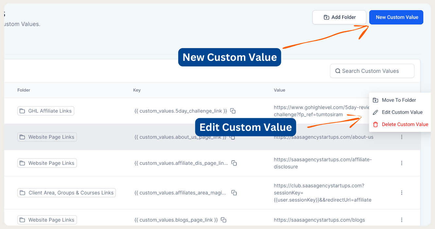The width and height of the screenshot is (435, 229).
Task: Click the trash icon beside Delete Custom Value
Action: tap(375, 124)
